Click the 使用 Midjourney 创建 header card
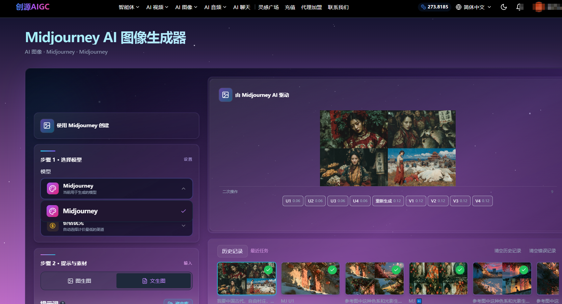Image resolution: width=562 pixels, height=304 pixels. coord(116,126)
